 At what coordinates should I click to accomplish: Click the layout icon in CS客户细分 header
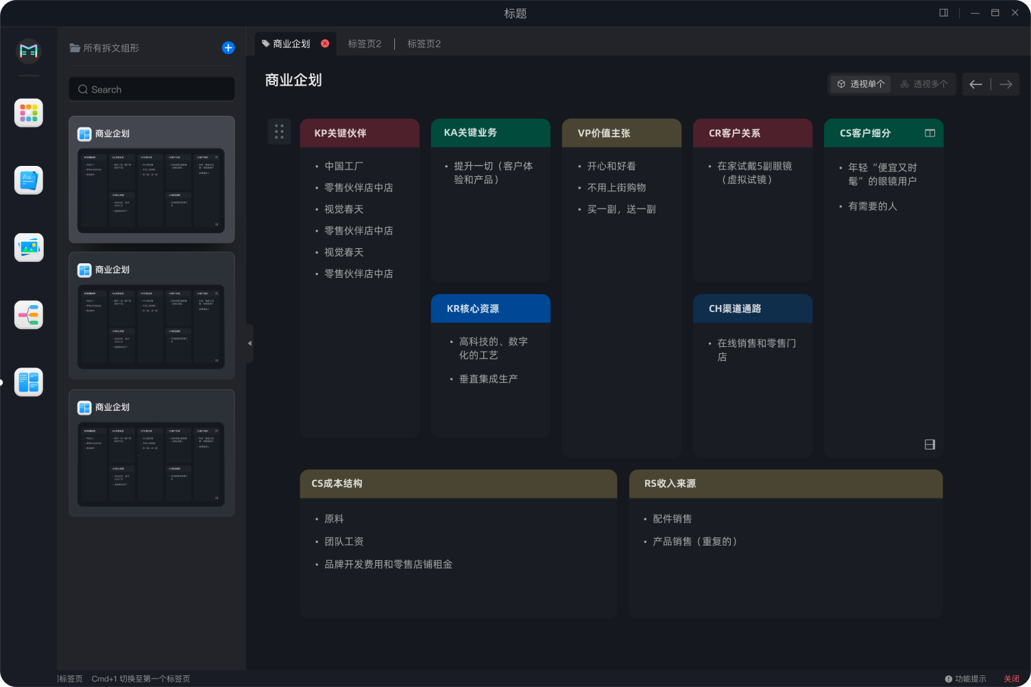coord(930,133)
